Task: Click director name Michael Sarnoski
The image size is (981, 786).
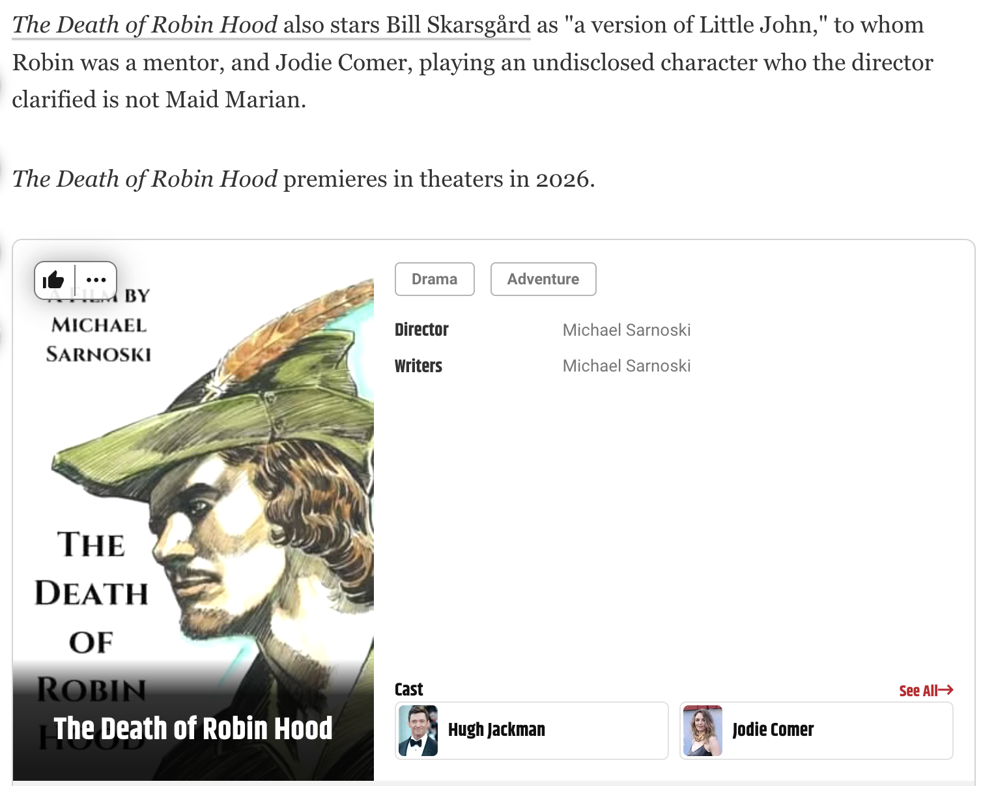Action: [x=626, y=330]
